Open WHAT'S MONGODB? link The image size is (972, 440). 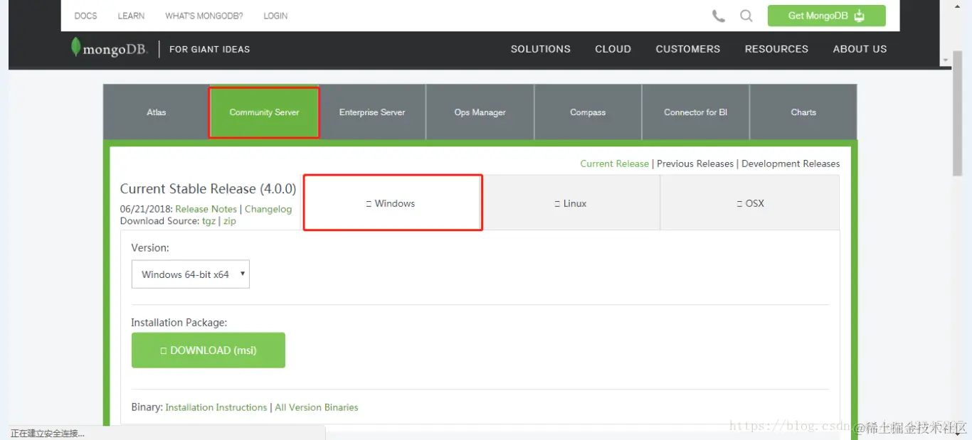204,16
